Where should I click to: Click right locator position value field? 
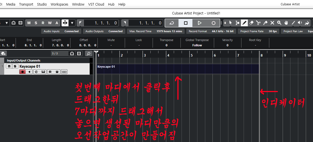[146, 23]
